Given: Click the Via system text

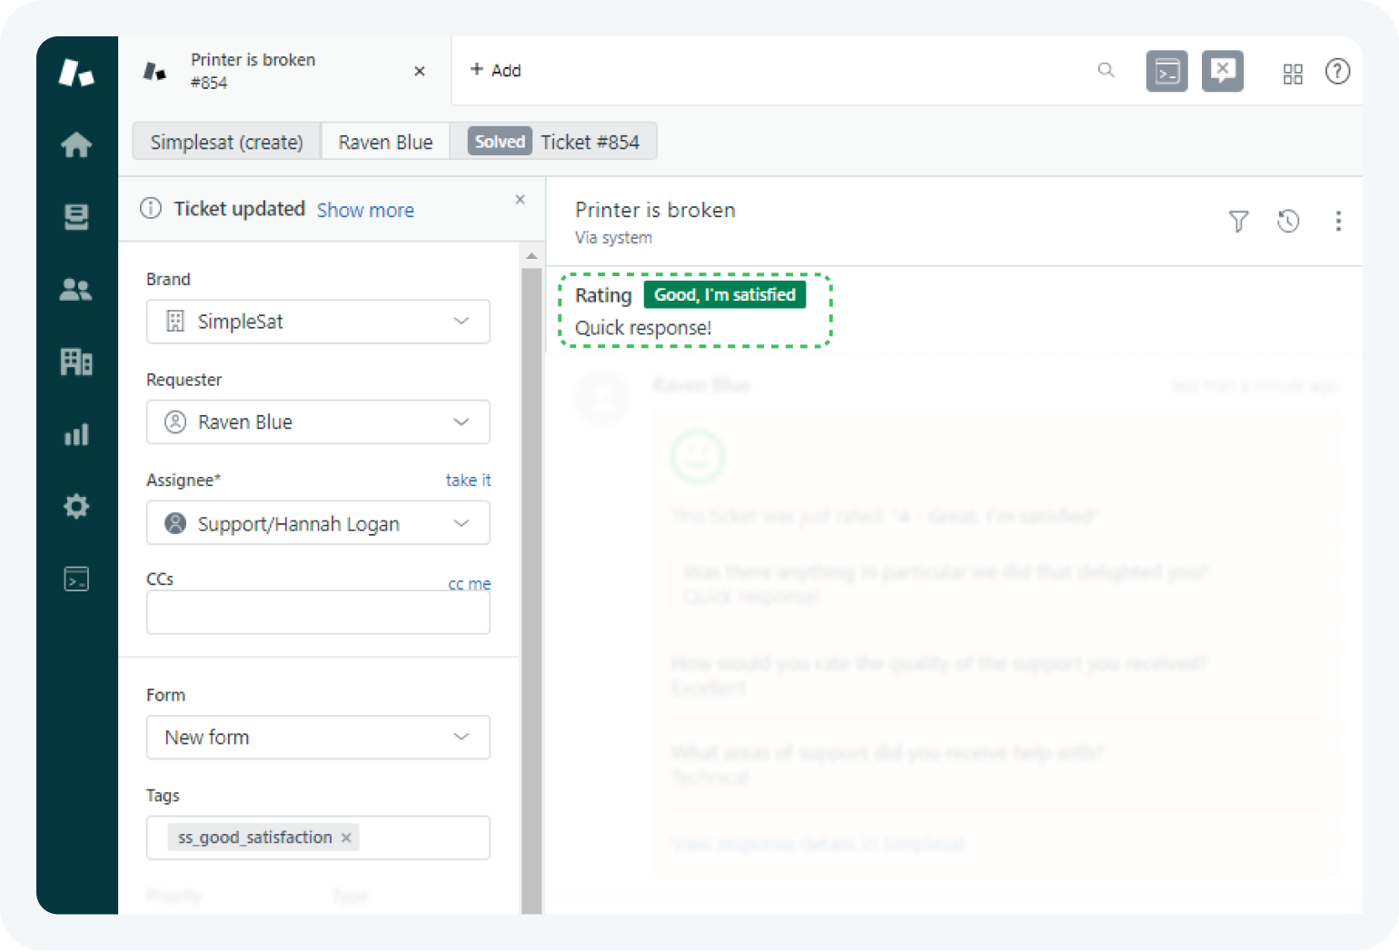Looking at the screenshot, I should click(613, 238).
